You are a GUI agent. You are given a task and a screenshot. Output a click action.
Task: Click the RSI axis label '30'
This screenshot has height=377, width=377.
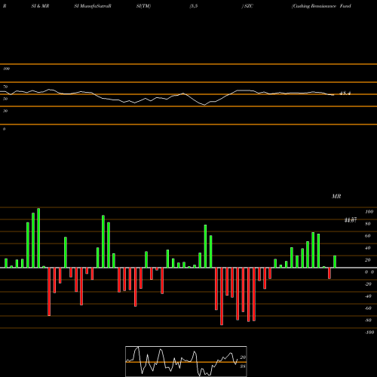5,111
